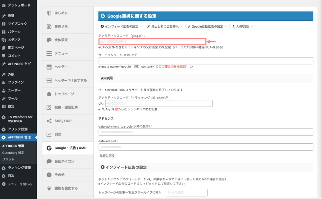Viewport: 322px width, 199px height.
Task: Click the chat bubble icon beside 会話アイコン
Action: coord(49,161)
